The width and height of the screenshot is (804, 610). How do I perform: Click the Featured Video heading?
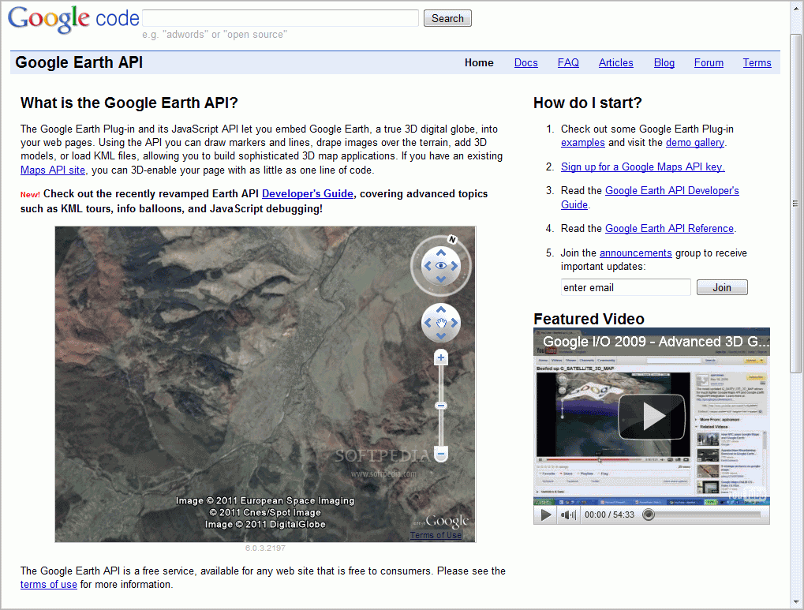[589, 319]
